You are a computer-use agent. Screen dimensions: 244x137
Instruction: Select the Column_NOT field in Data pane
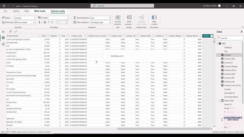[x=230, y=74]
